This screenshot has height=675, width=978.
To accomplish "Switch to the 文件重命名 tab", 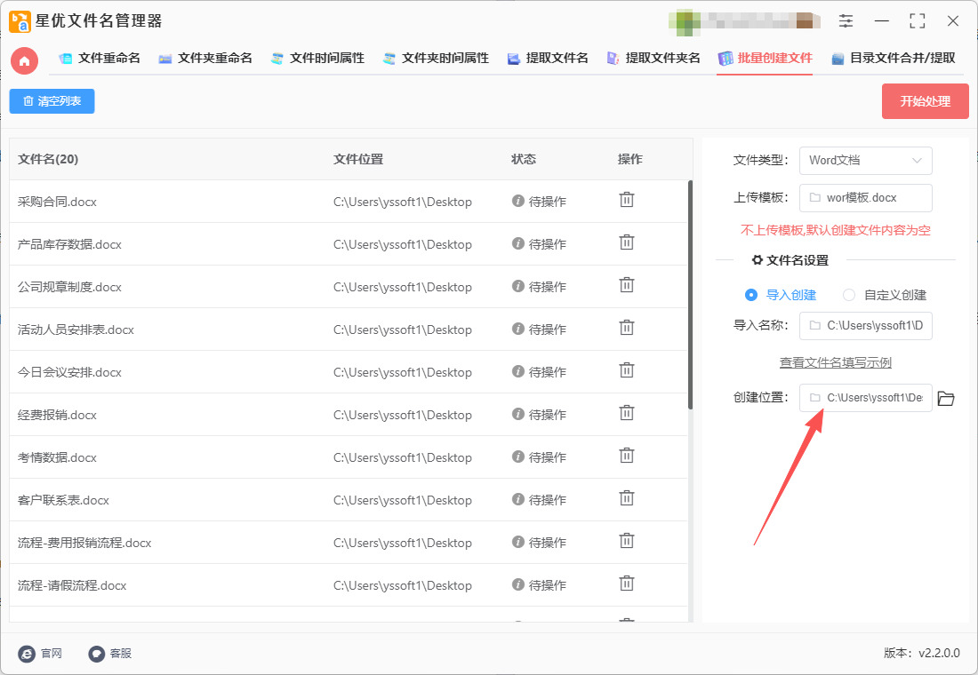I will pyautogui.click(x=100, y=59).
